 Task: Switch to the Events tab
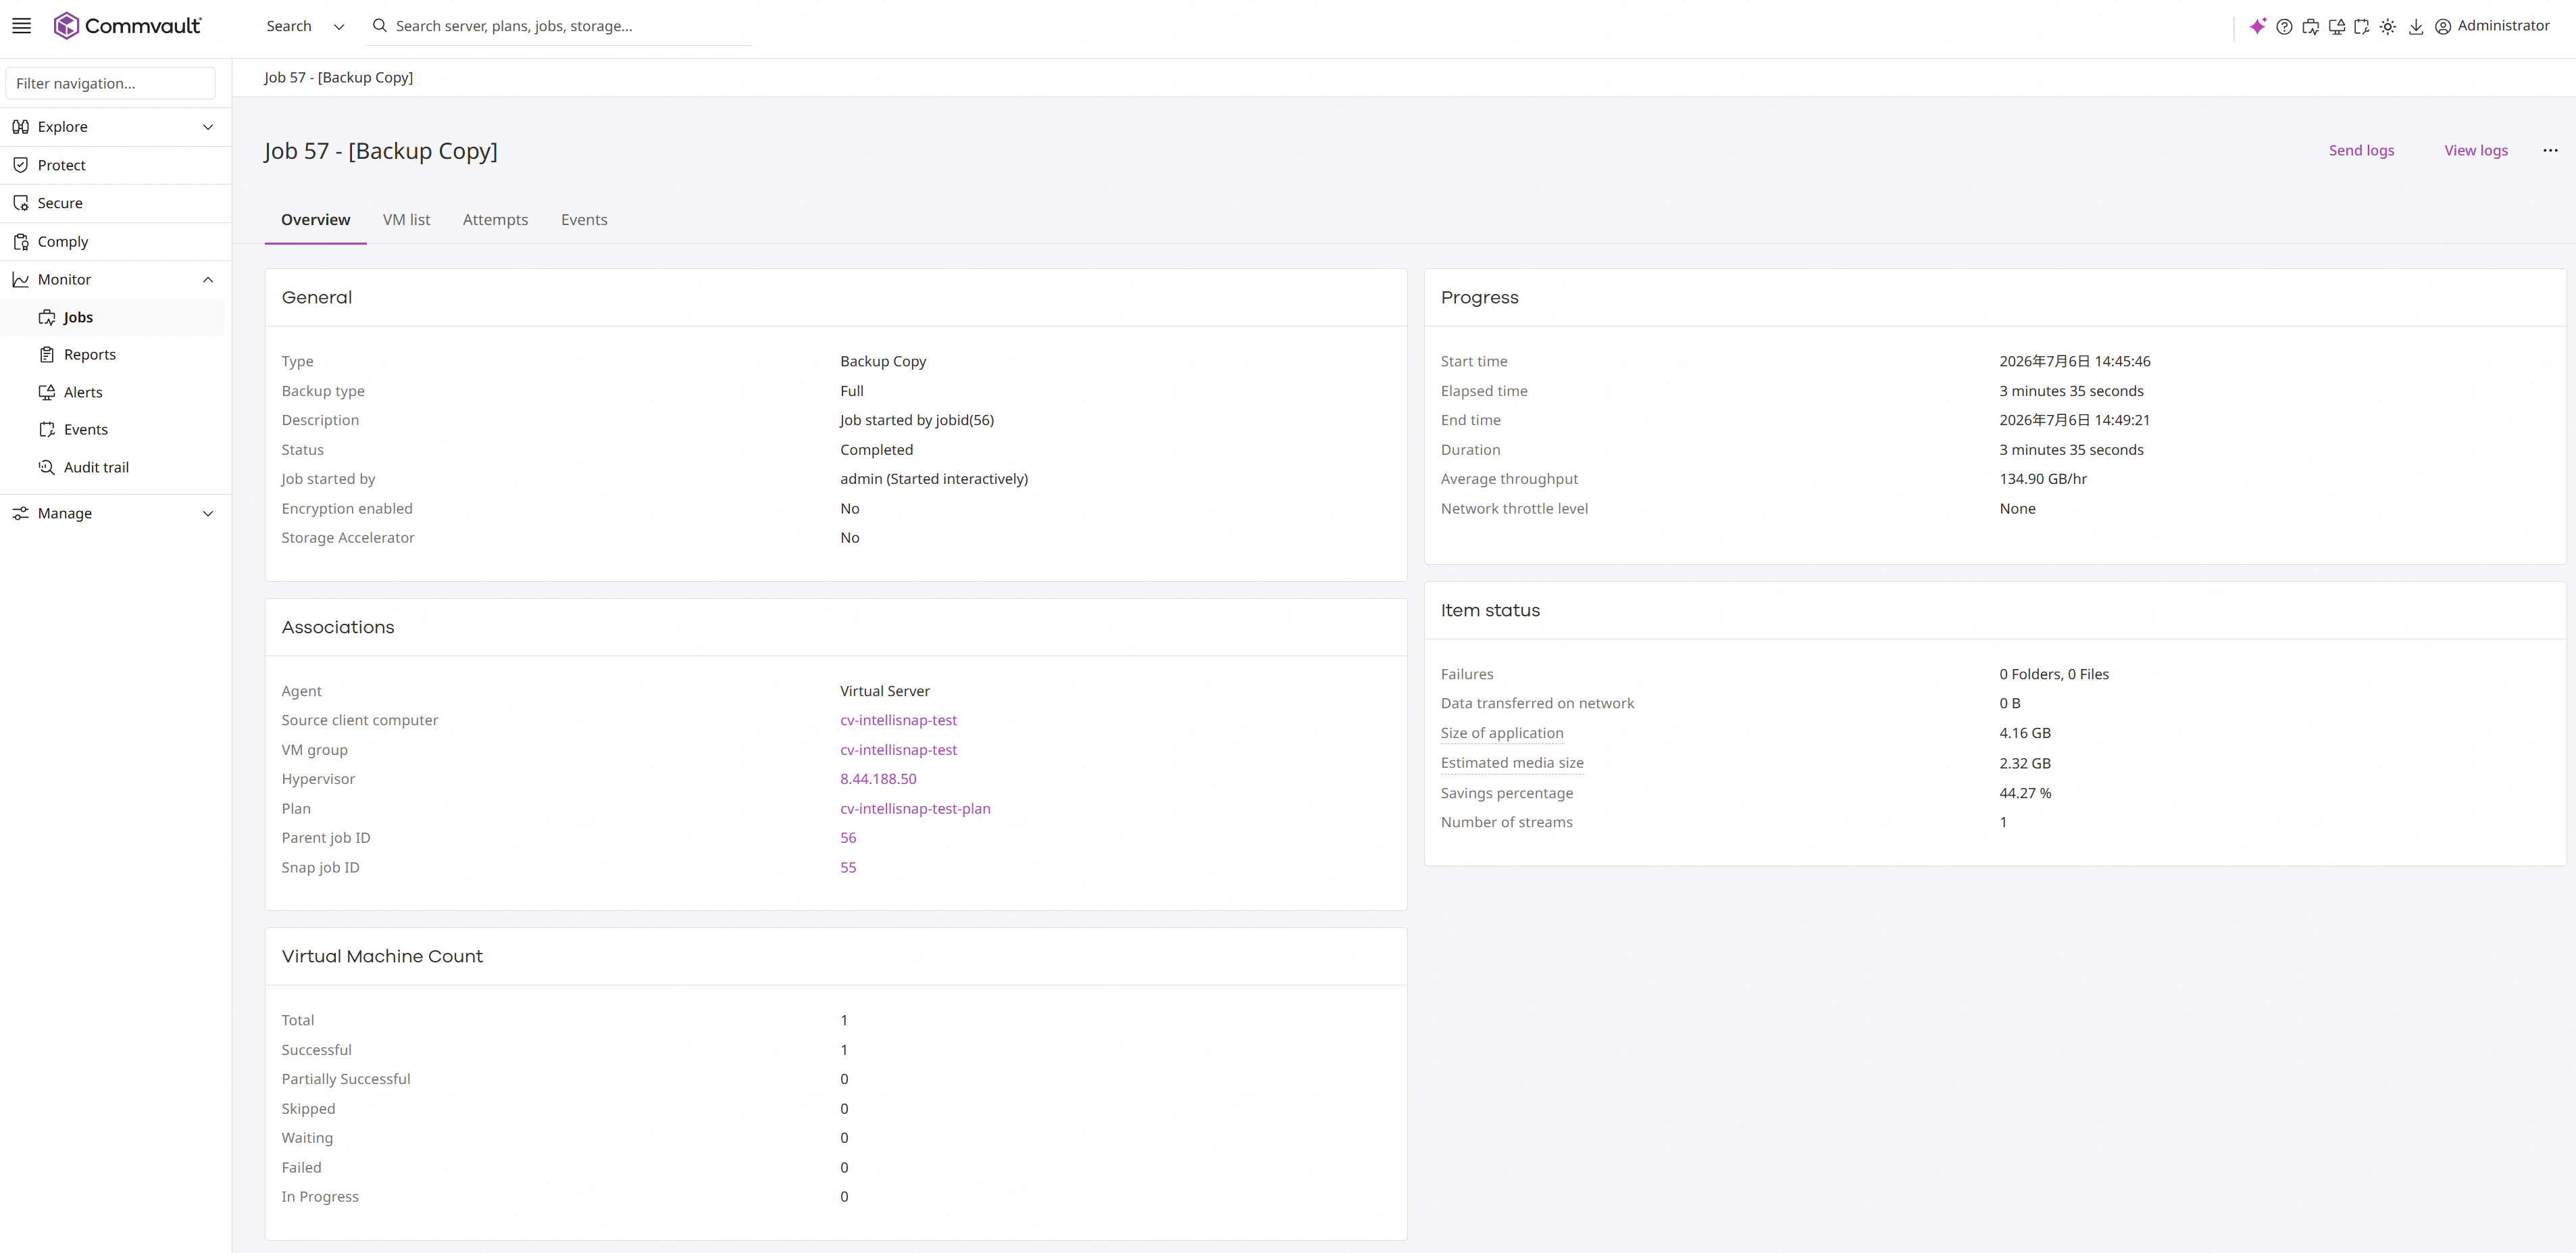(584, 220)
